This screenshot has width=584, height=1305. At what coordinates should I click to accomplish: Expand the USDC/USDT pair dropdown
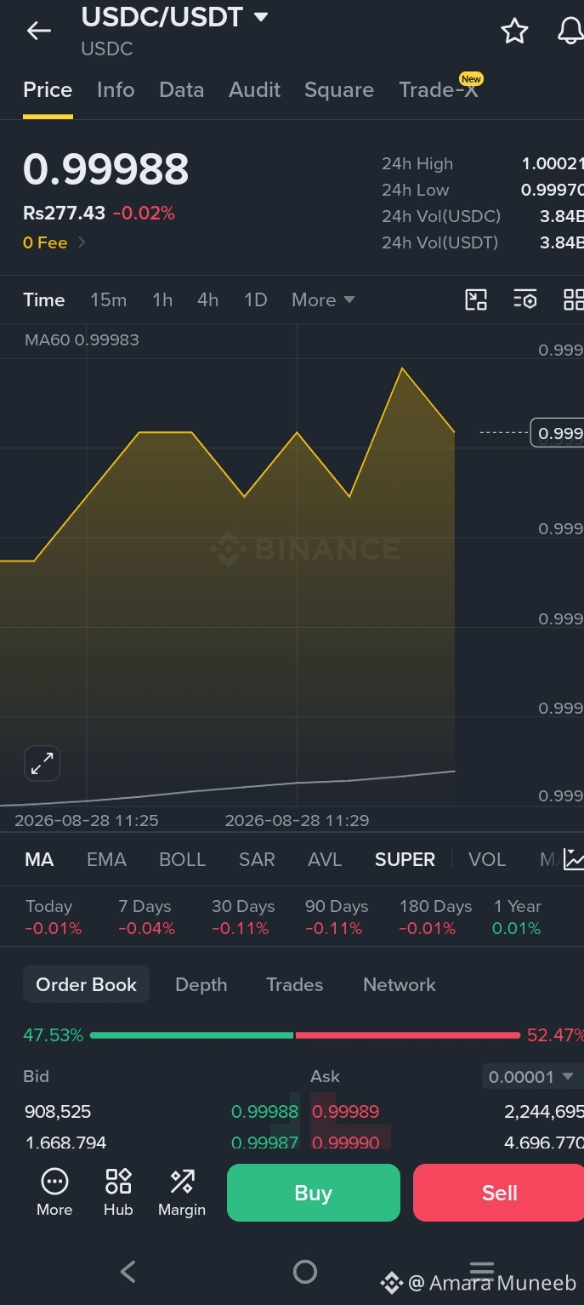click(x=261, y=17)
